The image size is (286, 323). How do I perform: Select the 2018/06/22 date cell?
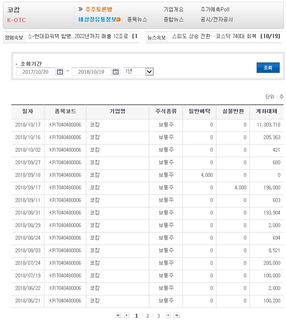pyautogui.click(x=28, y=288)
